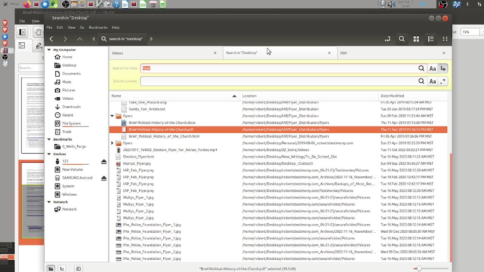Go back to the previous location
This screenshot has height=272, width=484.
[x=51, y=39]
